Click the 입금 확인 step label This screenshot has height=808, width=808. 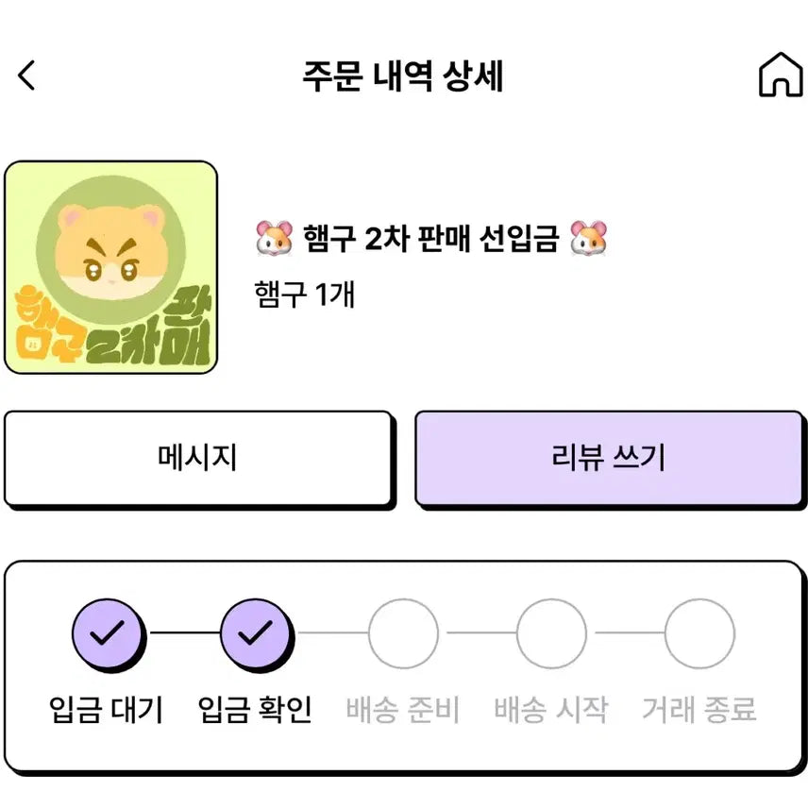point(255,710)
